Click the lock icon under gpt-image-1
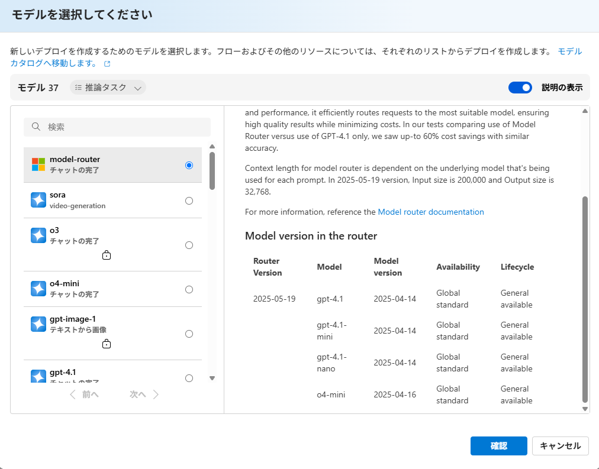599x469 pixels. [x=107, y=344]
